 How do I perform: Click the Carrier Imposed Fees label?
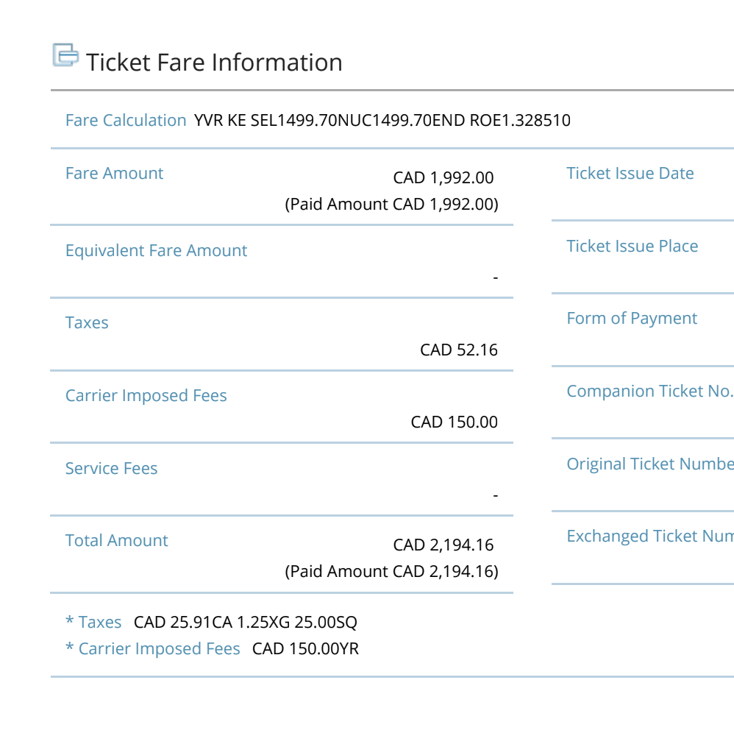pos(146,395)
